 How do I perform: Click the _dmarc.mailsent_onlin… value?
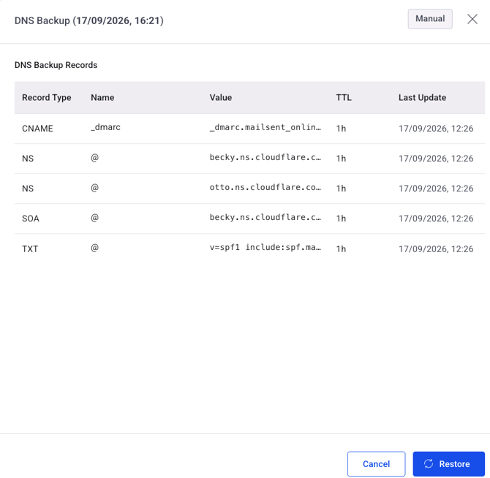point(265,127)
